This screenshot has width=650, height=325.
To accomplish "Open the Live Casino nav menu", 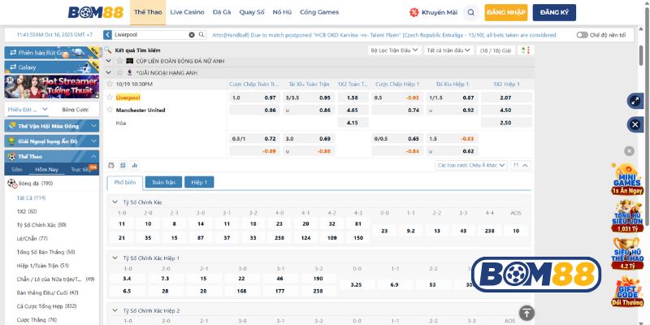I will pos(188,12).
